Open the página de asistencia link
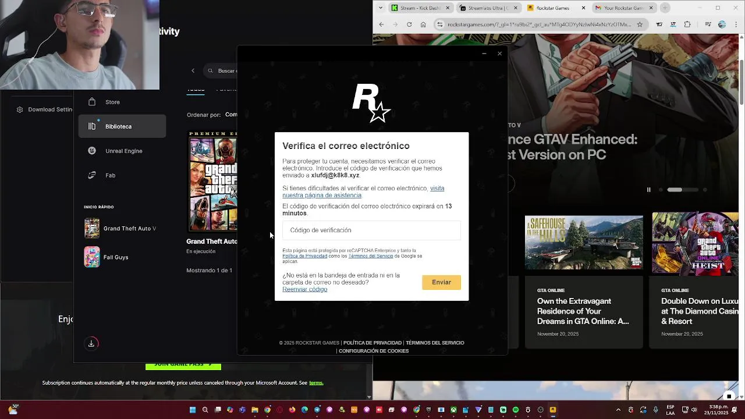Image resolution: width=745 pixels, height=419 pixels. click(x=363, y=192)
